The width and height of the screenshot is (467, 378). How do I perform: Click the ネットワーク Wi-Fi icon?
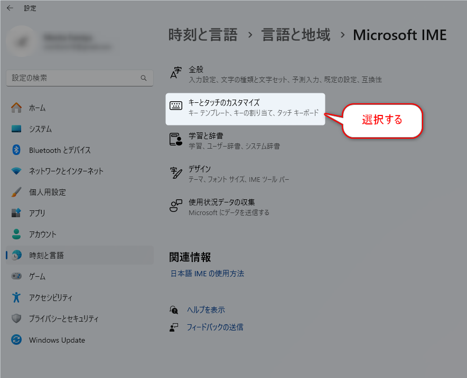(x=16, y=171)
